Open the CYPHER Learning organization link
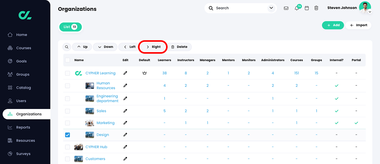 pos(100,73)
